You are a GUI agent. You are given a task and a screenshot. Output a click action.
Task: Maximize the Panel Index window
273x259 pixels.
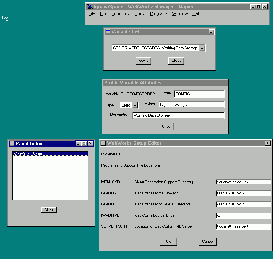coord(84,144)
